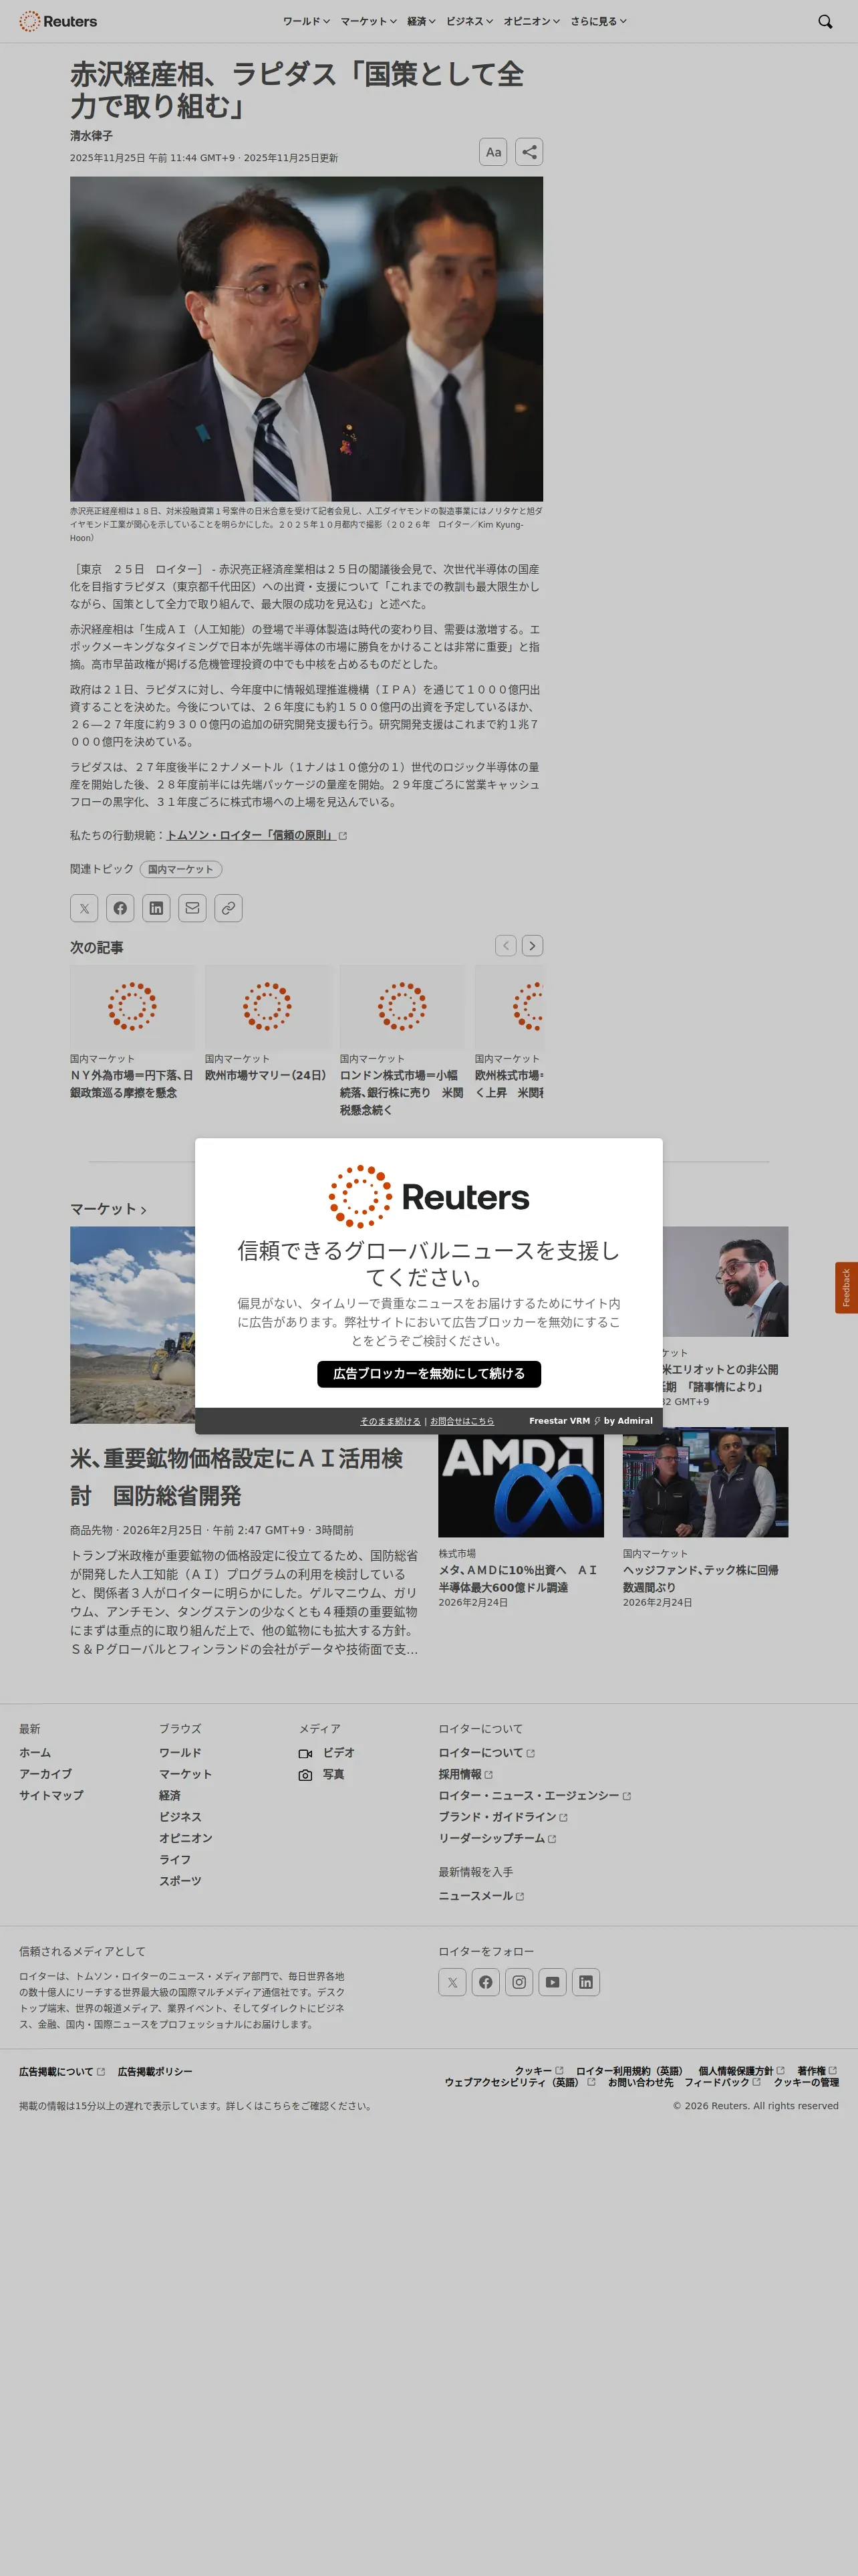The image size is (858, 2576).
Task: Open 採用情報 footer link
Action: [466, 1774]
